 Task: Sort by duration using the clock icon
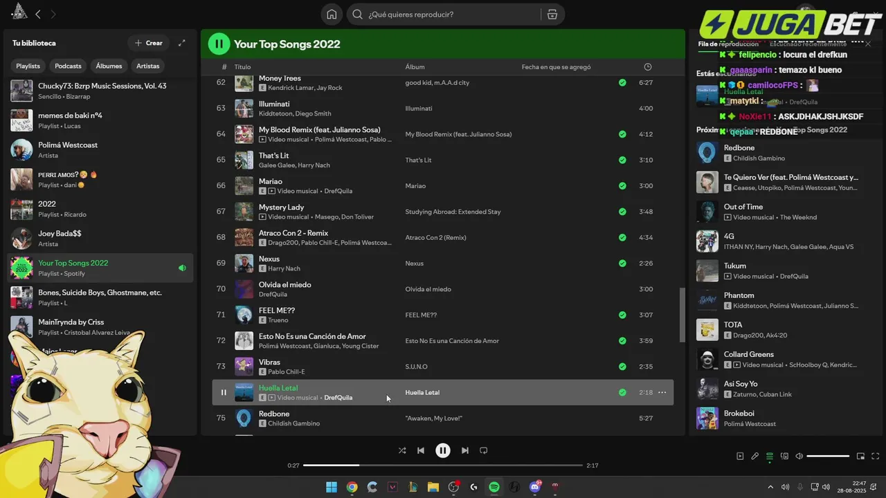click(x=648, y=67)
